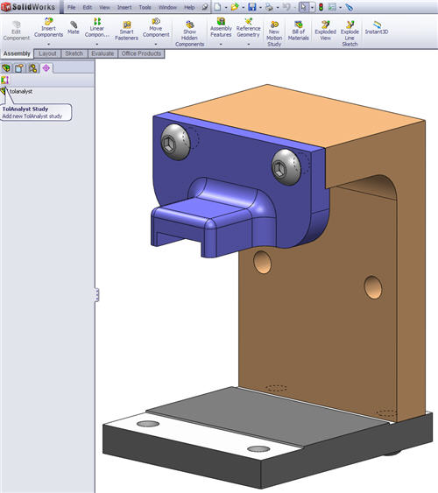Switch to the Layout tab

coord(47,53)
